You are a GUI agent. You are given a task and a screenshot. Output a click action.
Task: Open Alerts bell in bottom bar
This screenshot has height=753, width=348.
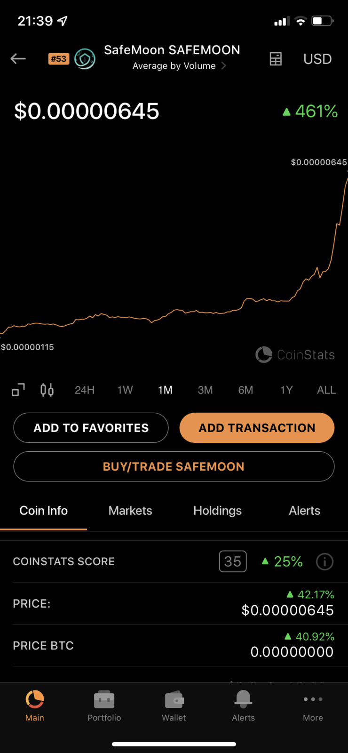pyautogui.click(x=243, y=705)
